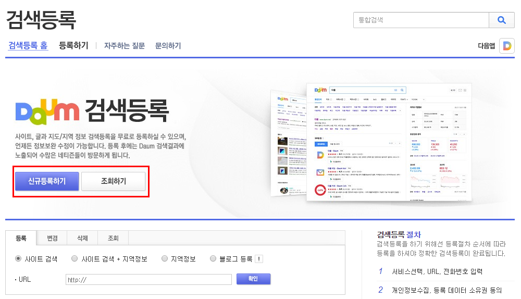Click the blue search magnifier button
Image resolution: width=521 pixels, height=299 pixels.
click(x=501, y=20)
